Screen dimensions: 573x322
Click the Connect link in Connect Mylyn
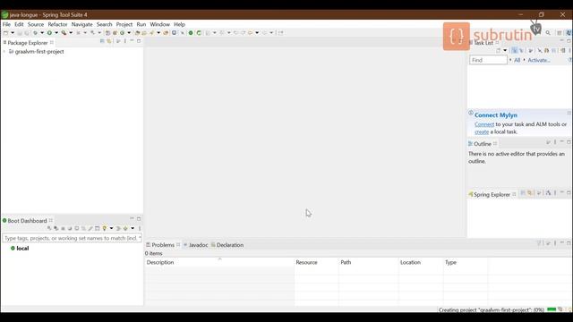tap(484, 124)
